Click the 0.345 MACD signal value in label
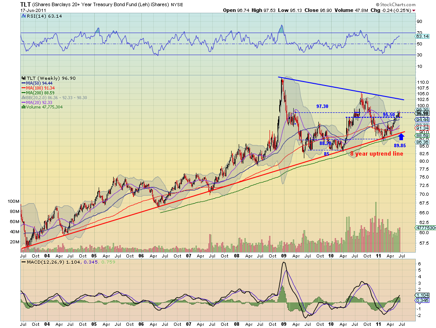The height and width of the screenshot is (328, 436). pos(91,262)
